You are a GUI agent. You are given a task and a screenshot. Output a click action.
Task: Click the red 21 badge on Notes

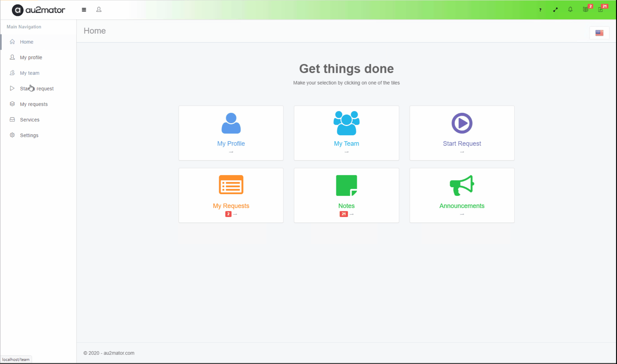(343, 214)
